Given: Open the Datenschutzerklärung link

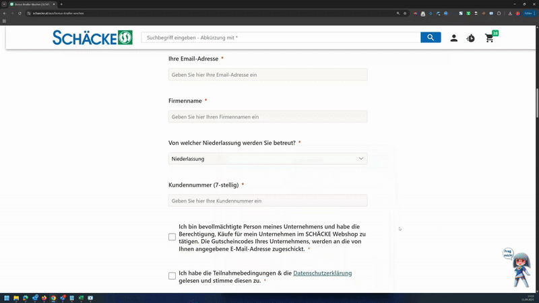Looking at the screenshot, I should (322, 273).
